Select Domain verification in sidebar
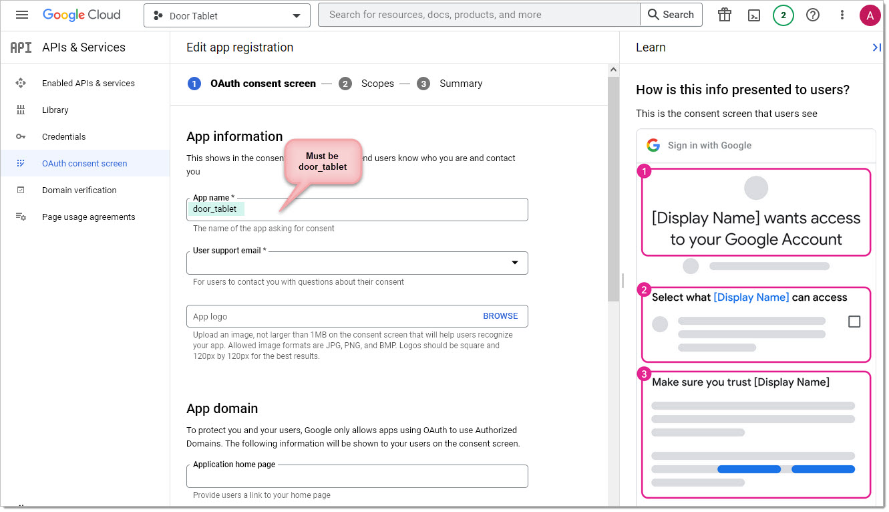This screenshot has height=512, width=889. [79, 190]
